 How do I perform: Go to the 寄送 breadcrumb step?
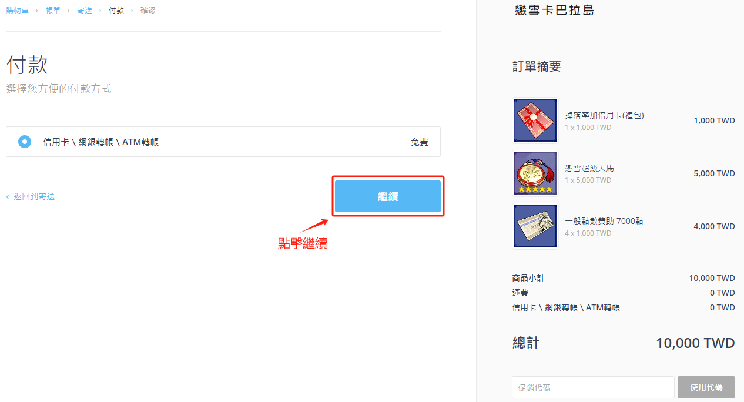85,10
